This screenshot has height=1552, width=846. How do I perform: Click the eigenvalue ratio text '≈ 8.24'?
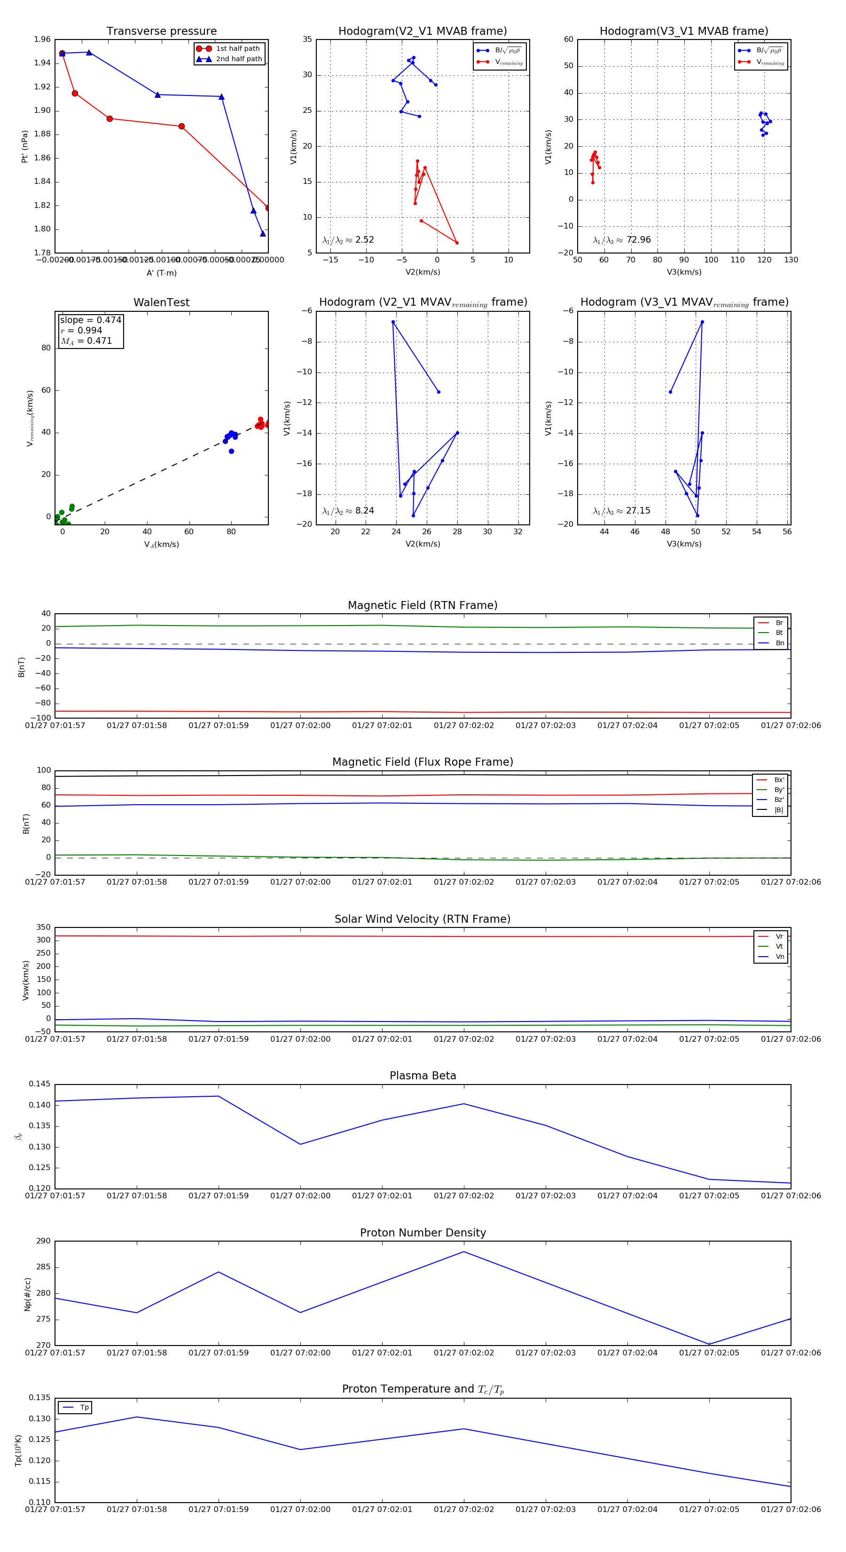[348, 511]
